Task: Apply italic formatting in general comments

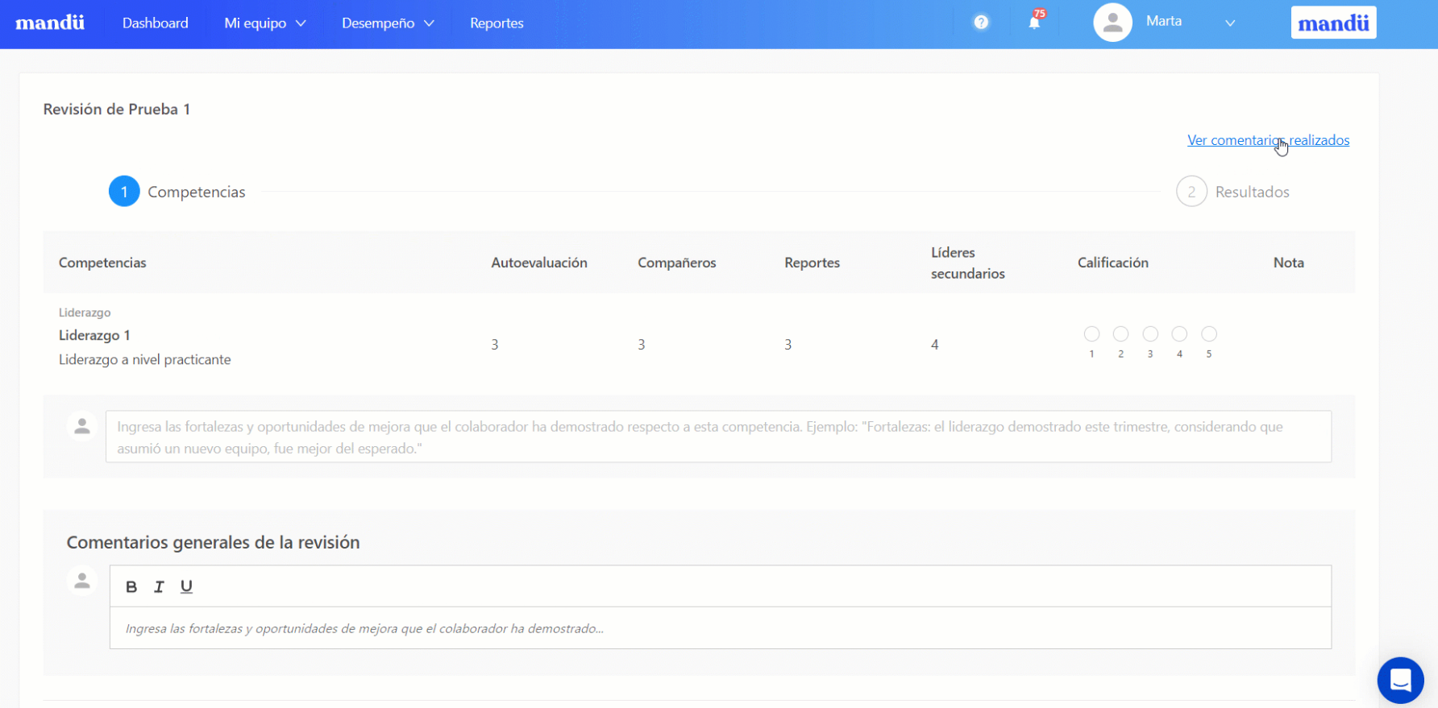Action: tap(159, 587)
